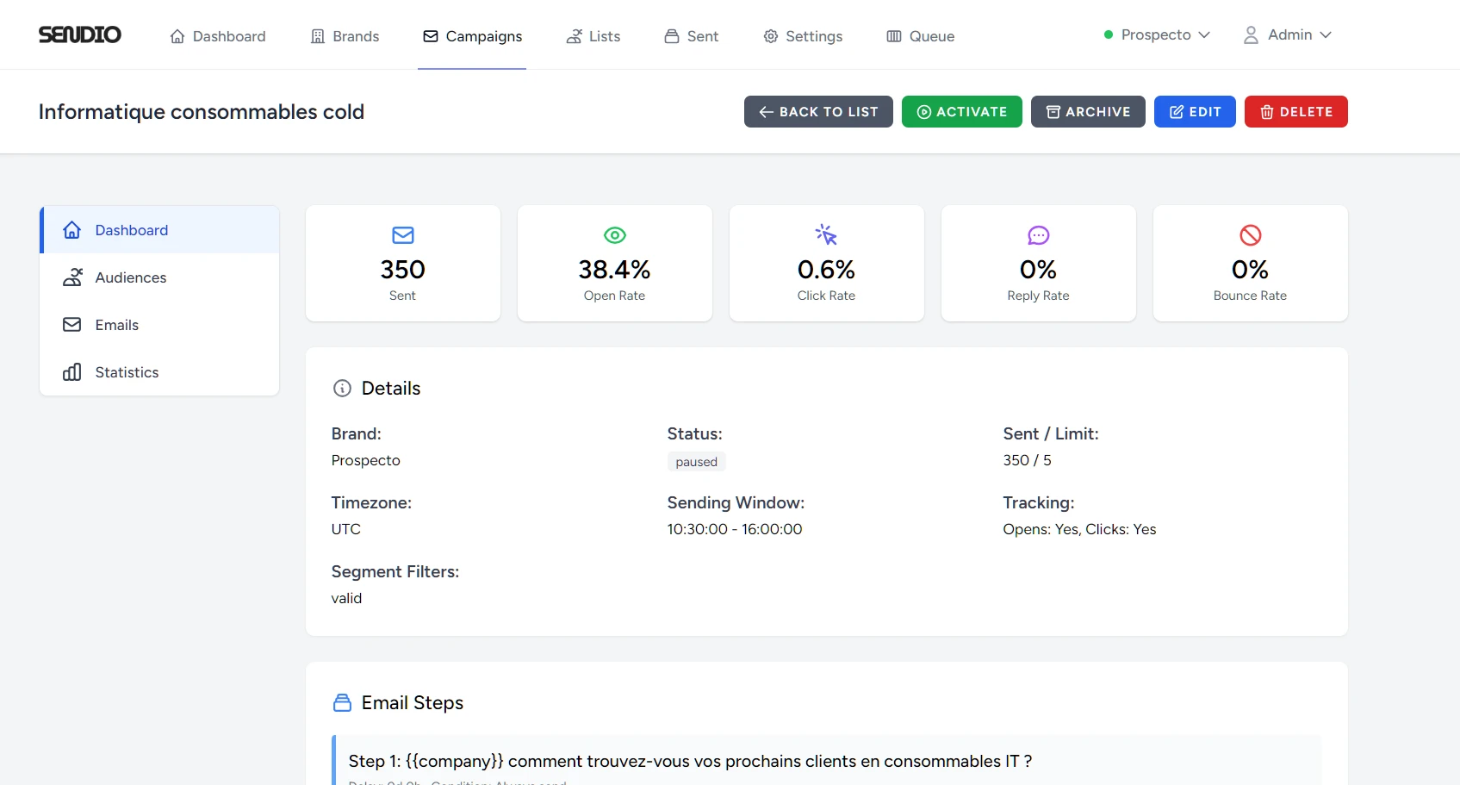
Task: Activate the campaign with Activate button
Action: (x=962, y=112)
